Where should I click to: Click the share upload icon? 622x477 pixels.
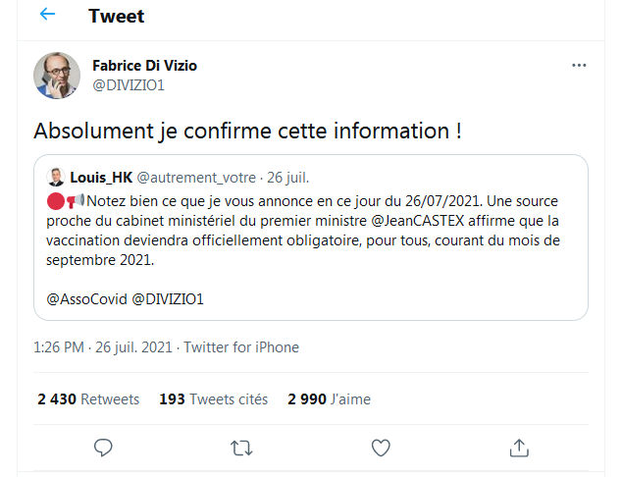[x=519, y=448]
